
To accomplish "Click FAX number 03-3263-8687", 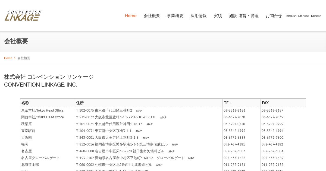I will click(272, 110).
